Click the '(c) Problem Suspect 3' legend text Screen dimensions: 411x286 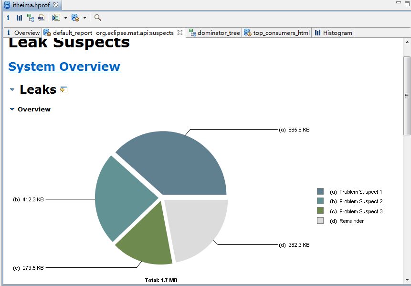[x=356, y=211]
